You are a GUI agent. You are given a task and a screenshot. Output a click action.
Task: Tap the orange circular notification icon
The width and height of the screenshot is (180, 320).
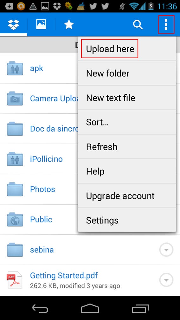(x=21, y=6)
